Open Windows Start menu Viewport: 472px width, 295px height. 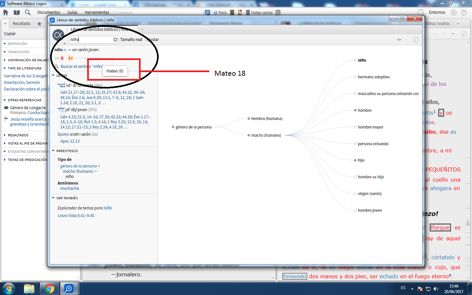(x=9, y=289)
